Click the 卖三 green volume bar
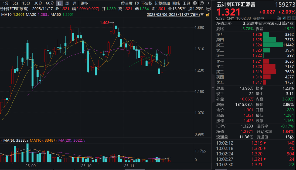 point(273,45)
